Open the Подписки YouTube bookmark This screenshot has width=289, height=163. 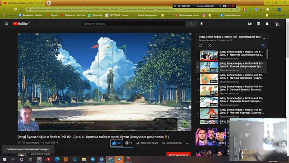(x=73, y=15)
